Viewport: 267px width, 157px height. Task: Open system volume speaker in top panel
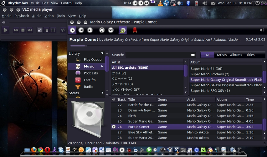tap(205, 3)
